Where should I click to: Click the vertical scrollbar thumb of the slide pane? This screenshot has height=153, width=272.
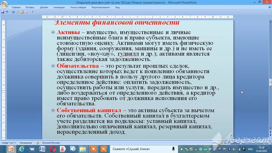click(x=270, y=82)
